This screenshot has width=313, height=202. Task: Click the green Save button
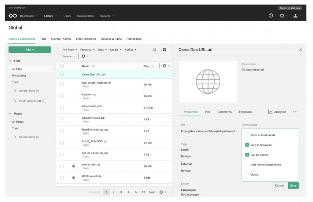tap(293, 185)
